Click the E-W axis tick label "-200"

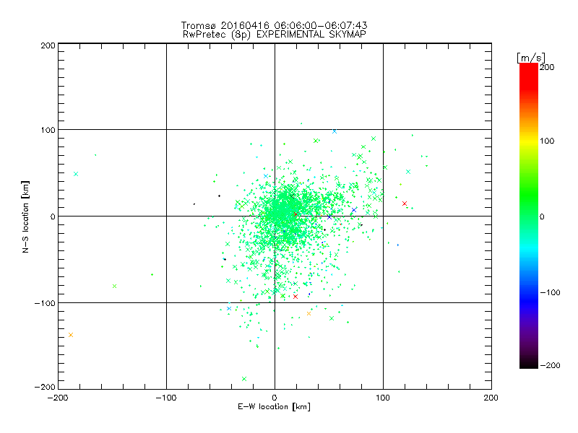pos(58,398)
